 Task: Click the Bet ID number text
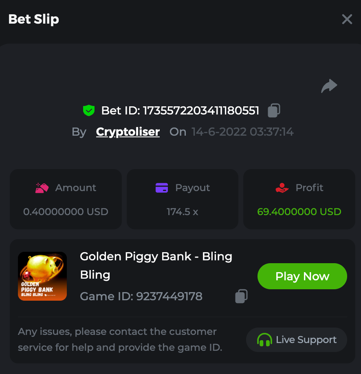pyautogui.click(x=201, y=110)
